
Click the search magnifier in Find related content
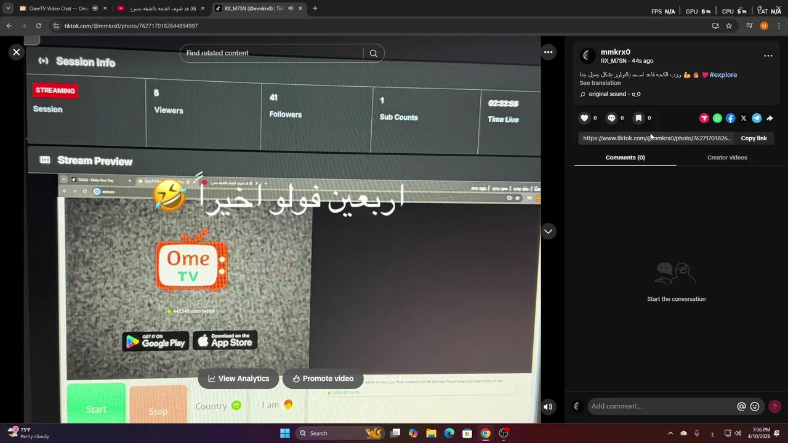click(x=373, y=53)
